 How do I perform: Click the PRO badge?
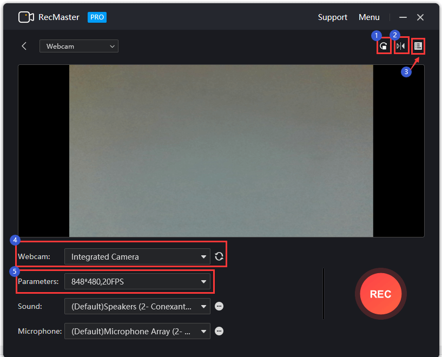[x=97, y=17]
